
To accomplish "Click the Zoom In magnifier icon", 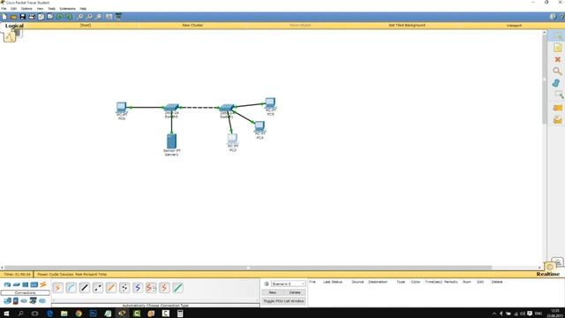I will click(x=80, y=17).
